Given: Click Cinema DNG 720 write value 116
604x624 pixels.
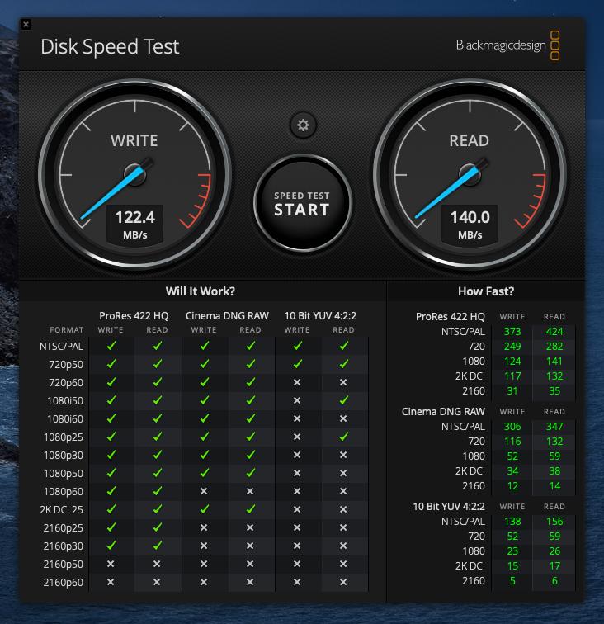Looking at the screenshot, I should [x=512, y=442].
